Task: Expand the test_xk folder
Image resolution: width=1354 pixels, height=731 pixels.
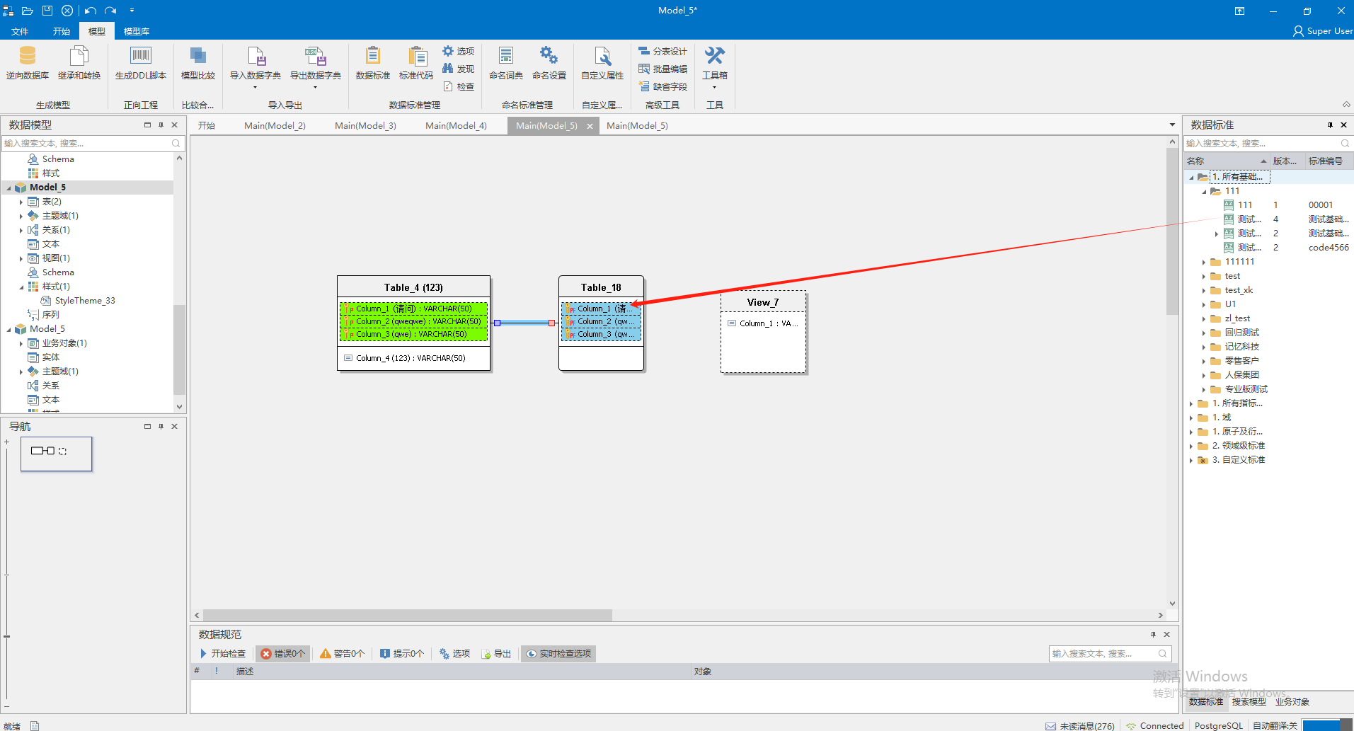Action: click(1203, 290)
